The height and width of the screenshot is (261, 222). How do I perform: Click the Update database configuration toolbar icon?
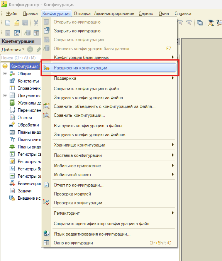(27, 33)
